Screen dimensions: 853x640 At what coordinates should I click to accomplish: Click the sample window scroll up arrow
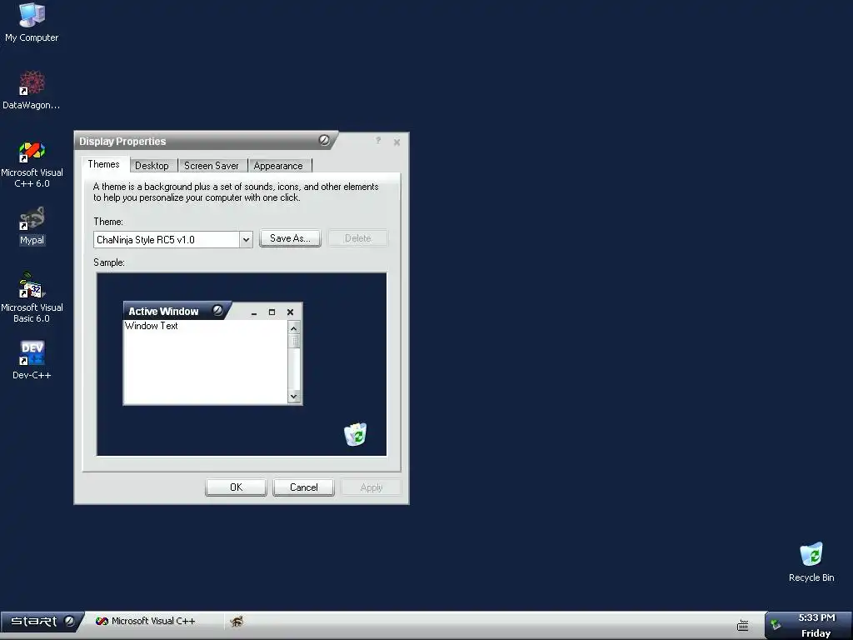[294, 328]
